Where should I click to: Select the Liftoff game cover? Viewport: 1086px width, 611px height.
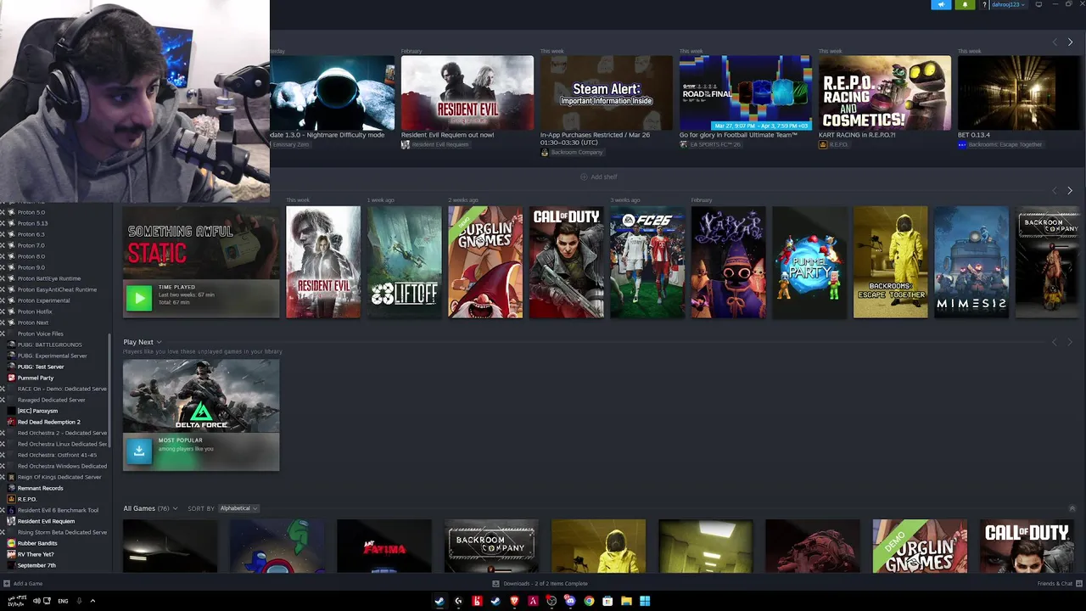click(404, 262)
